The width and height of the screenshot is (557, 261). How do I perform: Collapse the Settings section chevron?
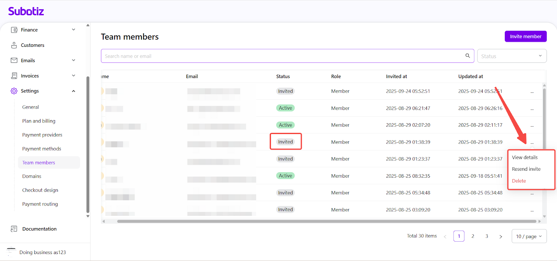point(73,91)
